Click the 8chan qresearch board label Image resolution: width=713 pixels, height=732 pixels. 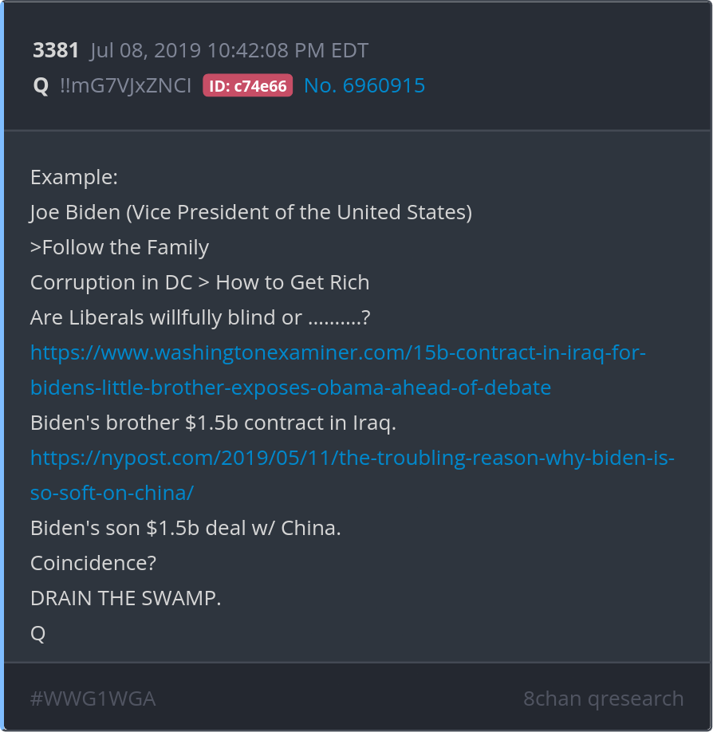tap(603, 699)
